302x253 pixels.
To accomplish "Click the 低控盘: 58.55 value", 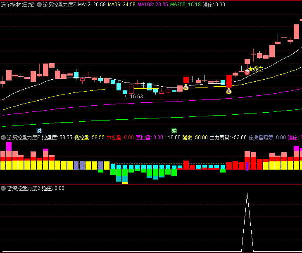I will pos(89,137).
